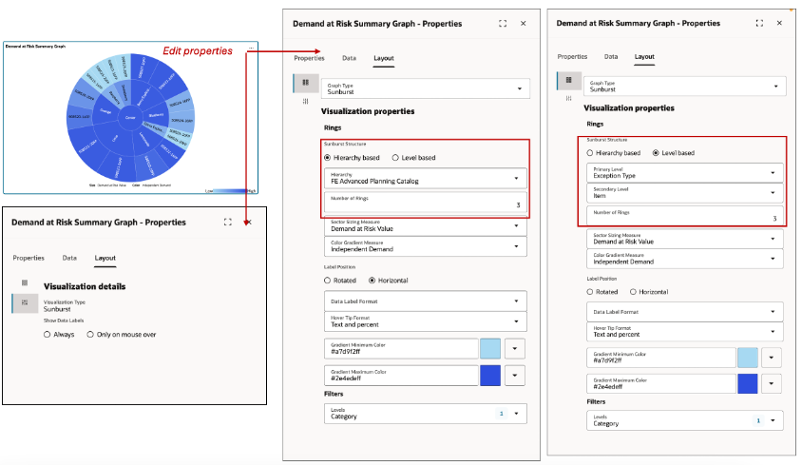Click the Center segment of sunburst chart
The width and height of the screenshot is (802, 466).
[130, 117]
